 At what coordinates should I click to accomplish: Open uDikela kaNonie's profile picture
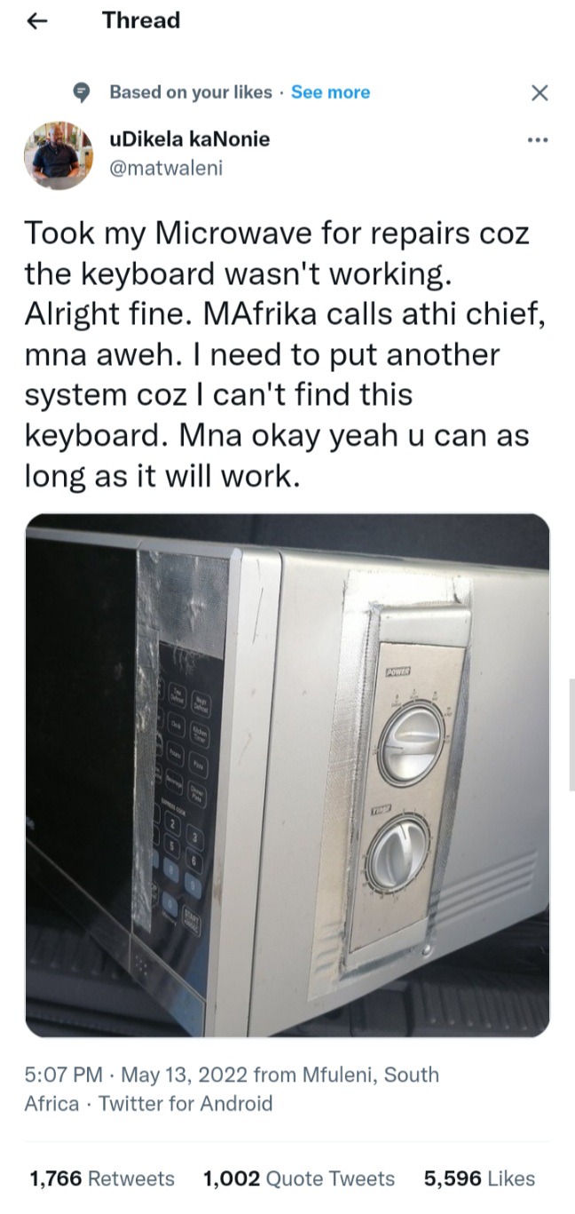(58, 155)
